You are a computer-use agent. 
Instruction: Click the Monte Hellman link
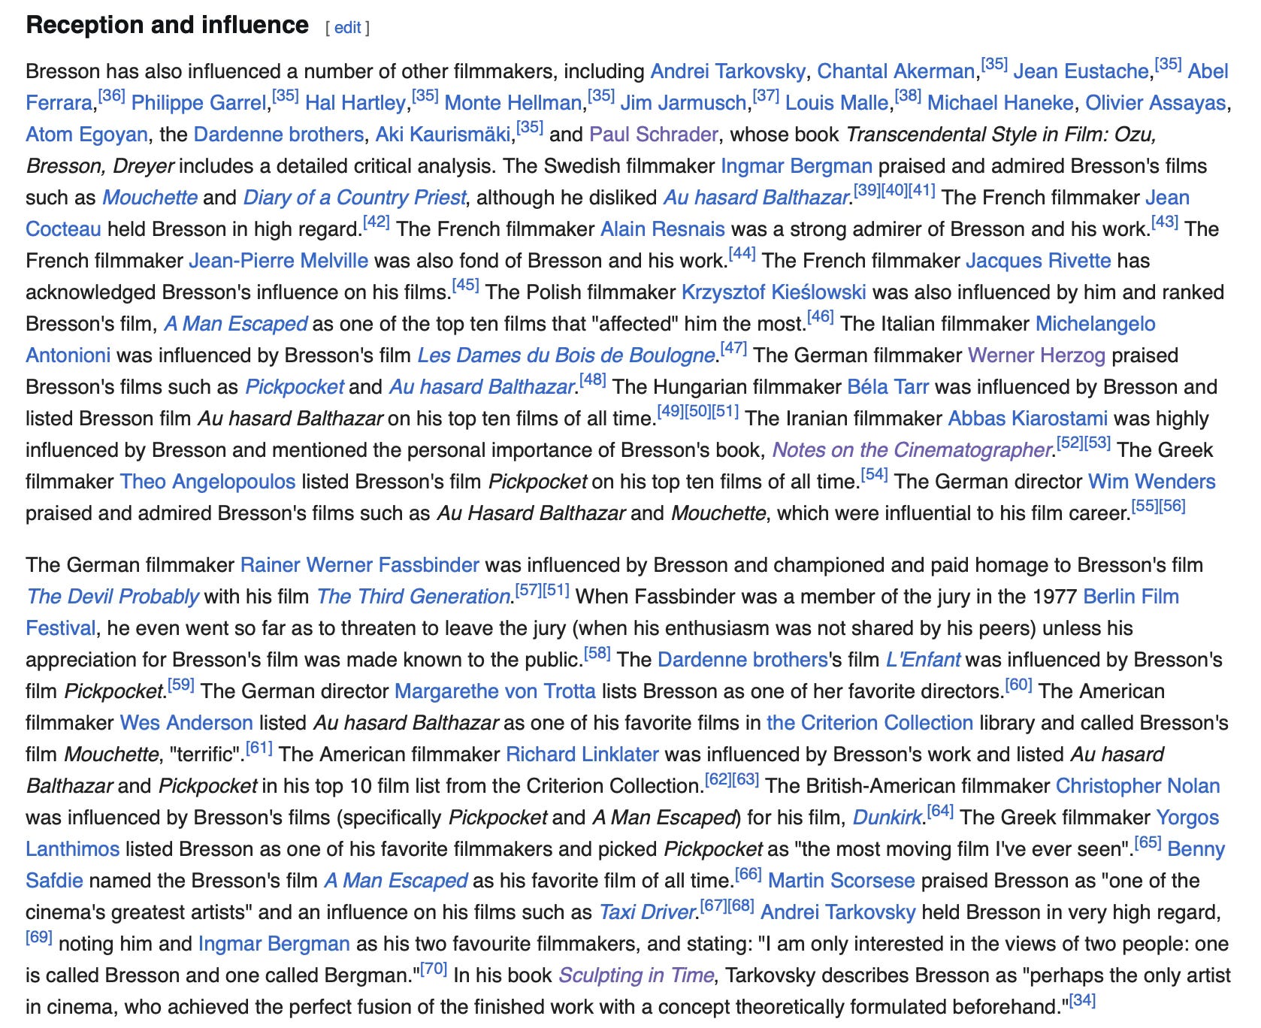(513, 103)
